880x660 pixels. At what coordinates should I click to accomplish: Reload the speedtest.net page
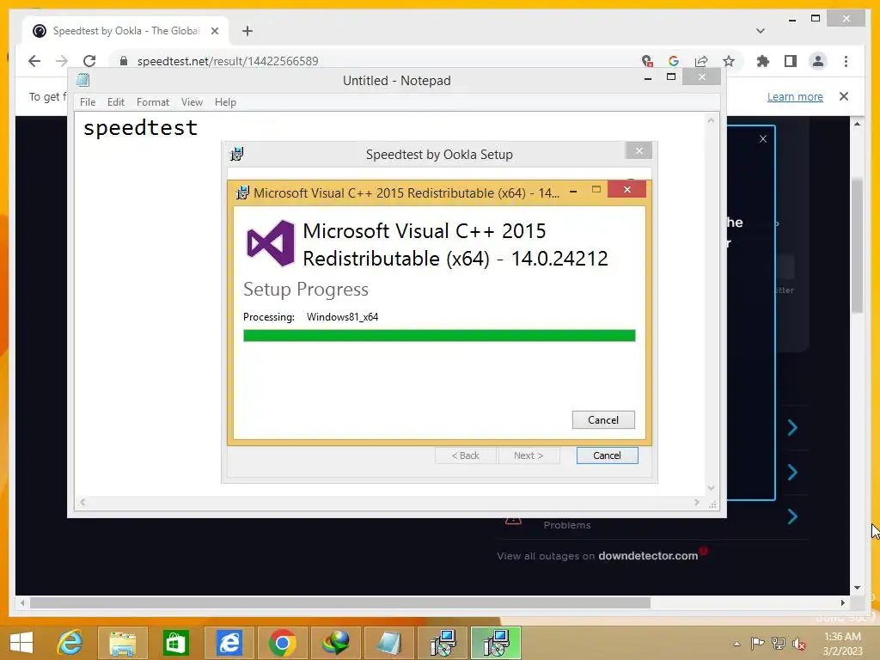(89, 61)
